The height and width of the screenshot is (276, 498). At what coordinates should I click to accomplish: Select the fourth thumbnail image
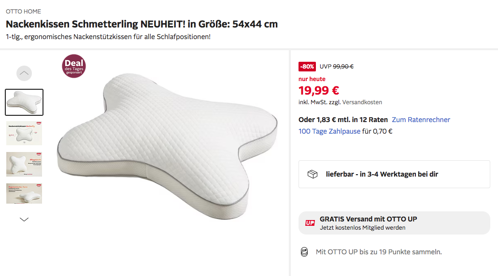click(x=24, y=193)
